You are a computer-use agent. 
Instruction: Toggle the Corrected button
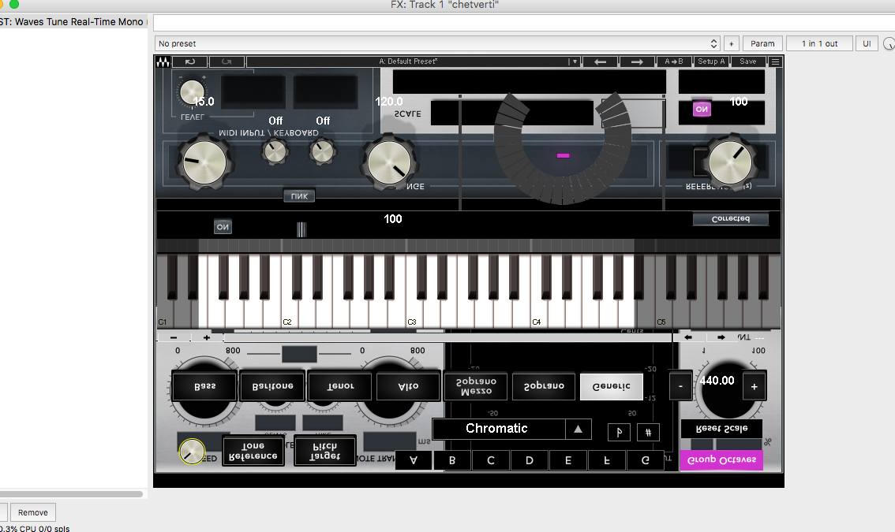pyautogui.click(x=731, y=219)
